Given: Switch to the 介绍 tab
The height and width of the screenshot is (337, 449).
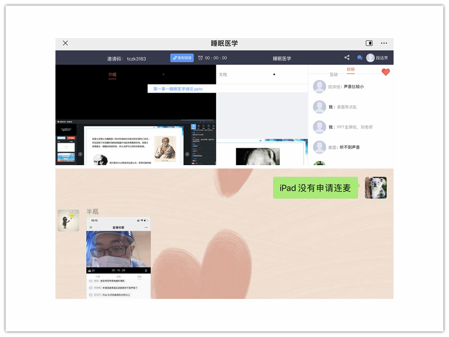Looking at the screenshot, I should point(112,74).
